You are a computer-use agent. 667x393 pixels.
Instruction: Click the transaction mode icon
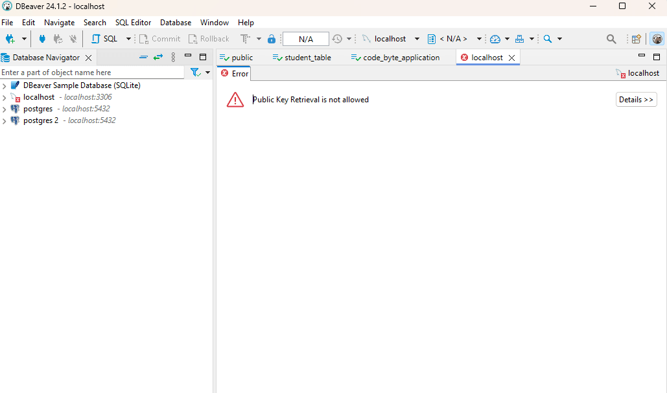click(246, 39)
